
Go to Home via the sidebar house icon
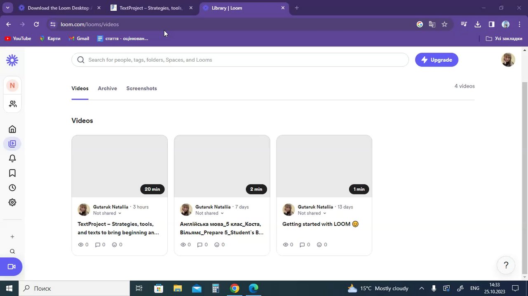12,129
